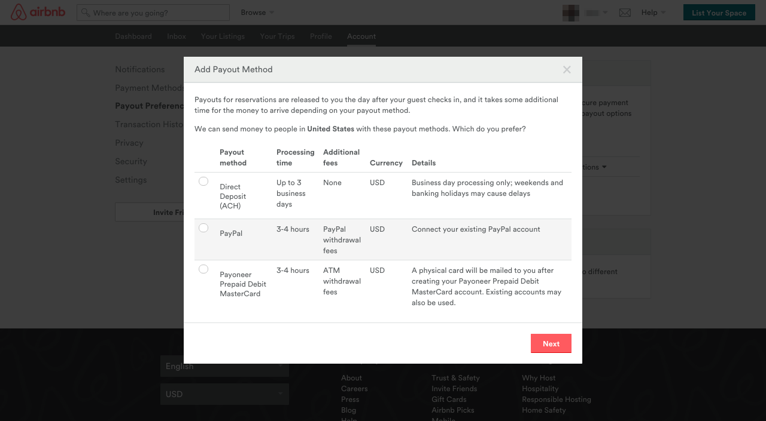Screen dimensions: 766x421
Task: Open the Inbox tab
Action: [177, 36]
